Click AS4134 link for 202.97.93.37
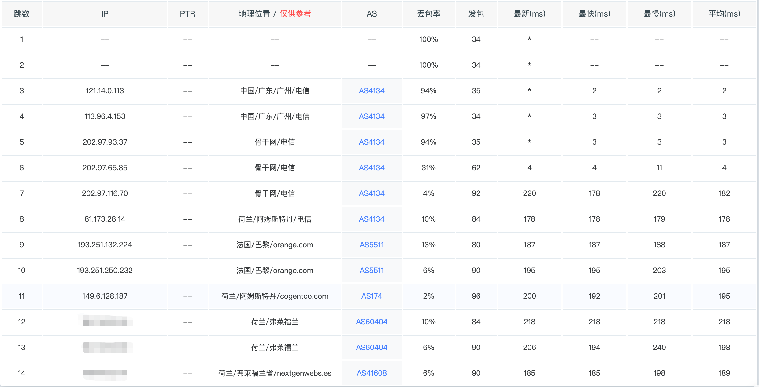 click(x=372, y=142)
